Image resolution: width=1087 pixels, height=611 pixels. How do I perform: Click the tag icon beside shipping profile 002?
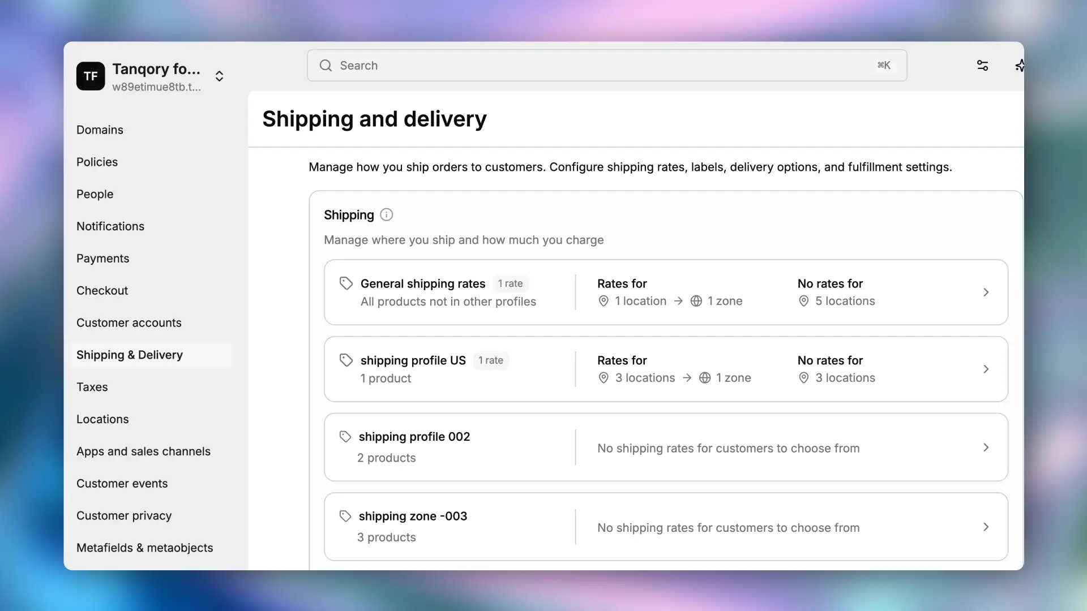coord(345,437)
